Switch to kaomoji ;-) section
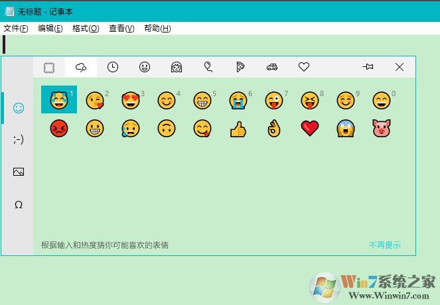The width and height of the screenshot is (440, 305). [x=19, y=139]
